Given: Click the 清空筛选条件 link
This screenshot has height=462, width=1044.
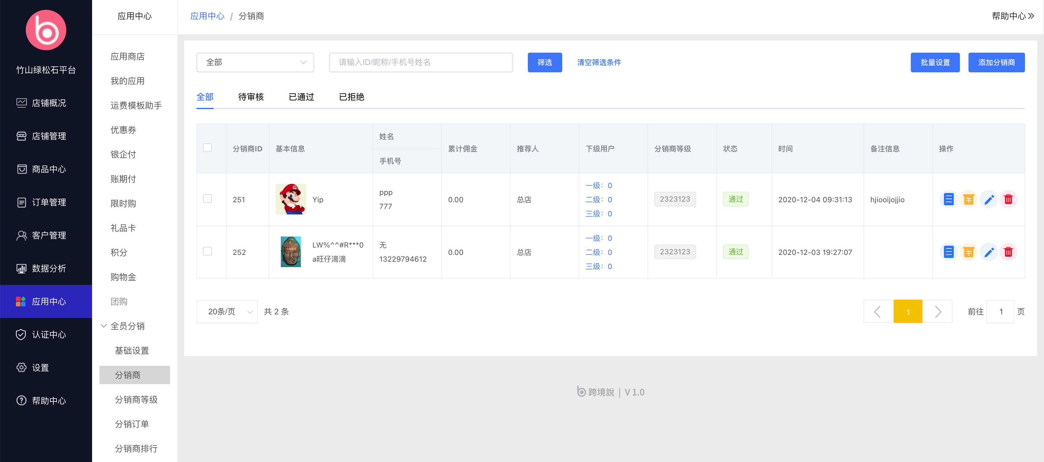Looking at the screenshot, I should tap(599, 62).
